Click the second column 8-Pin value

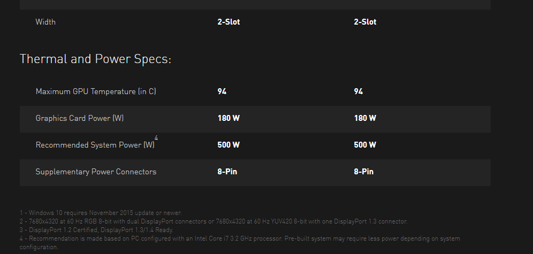point(364,172)
